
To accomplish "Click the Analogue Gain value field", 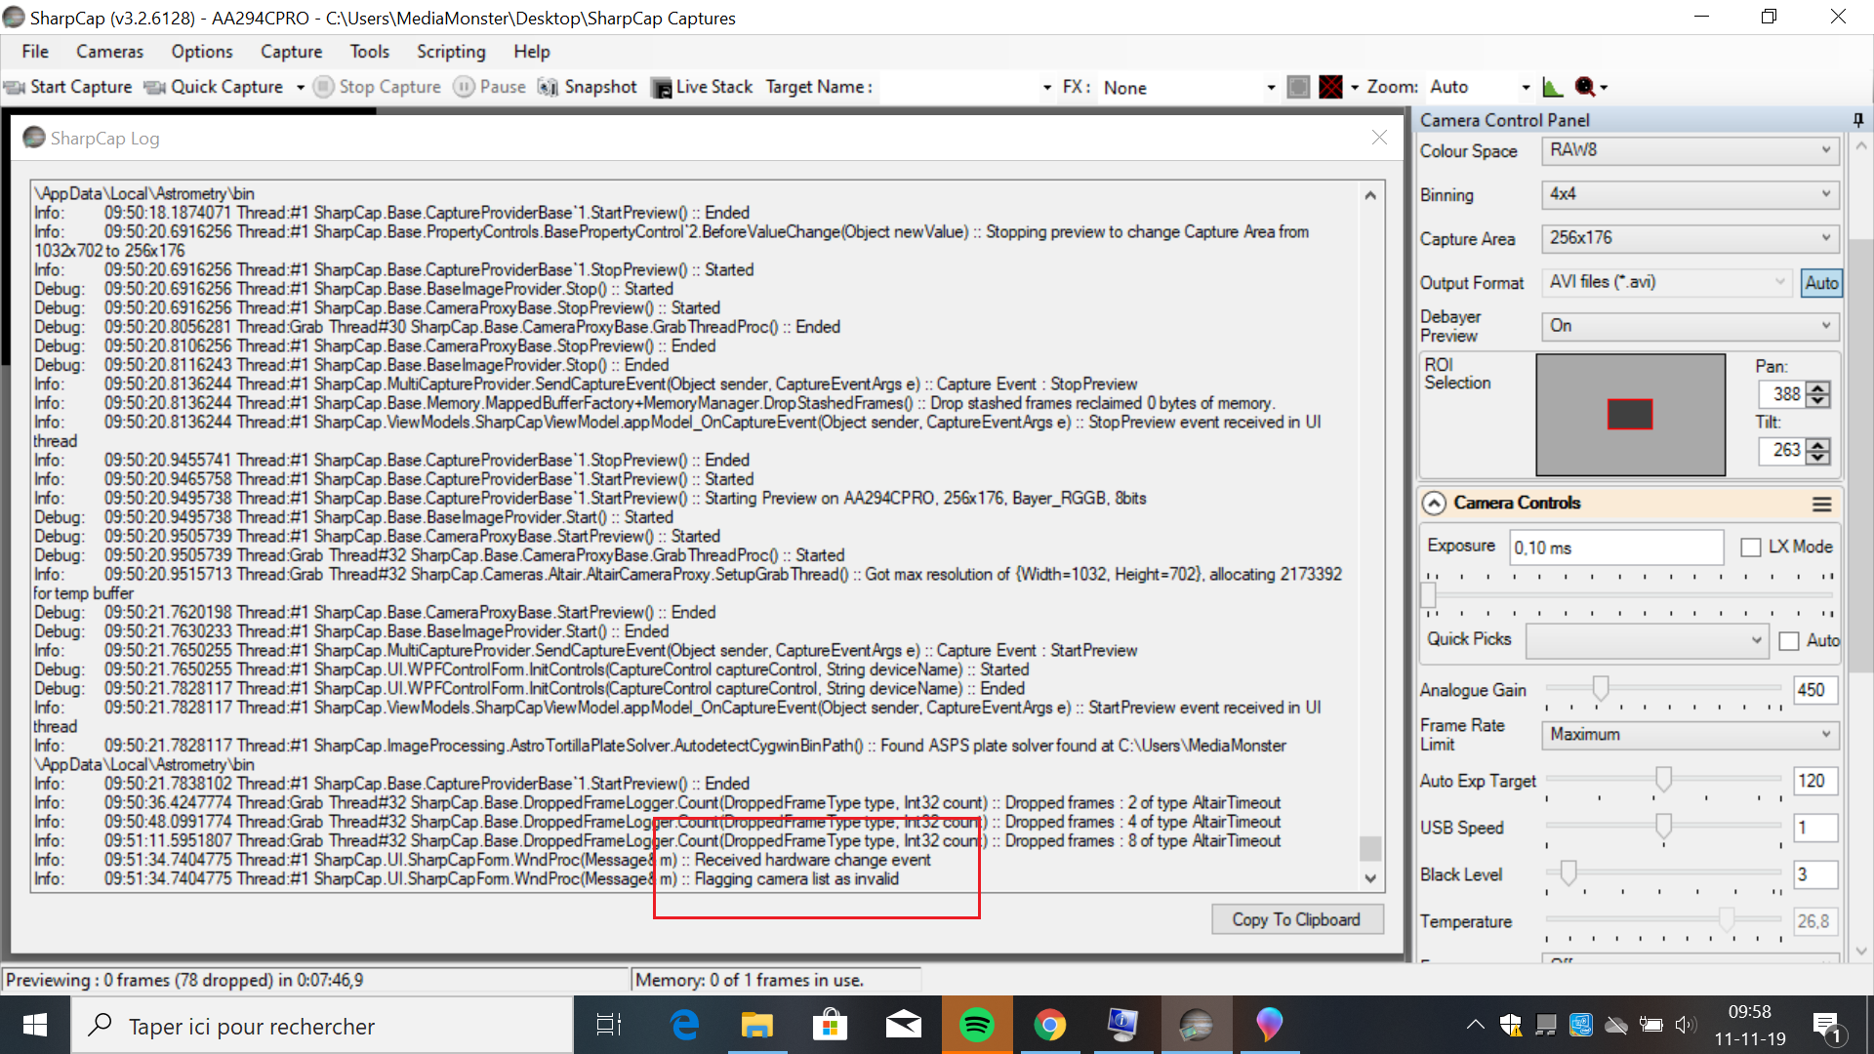I will click(x=1815, y=690).
